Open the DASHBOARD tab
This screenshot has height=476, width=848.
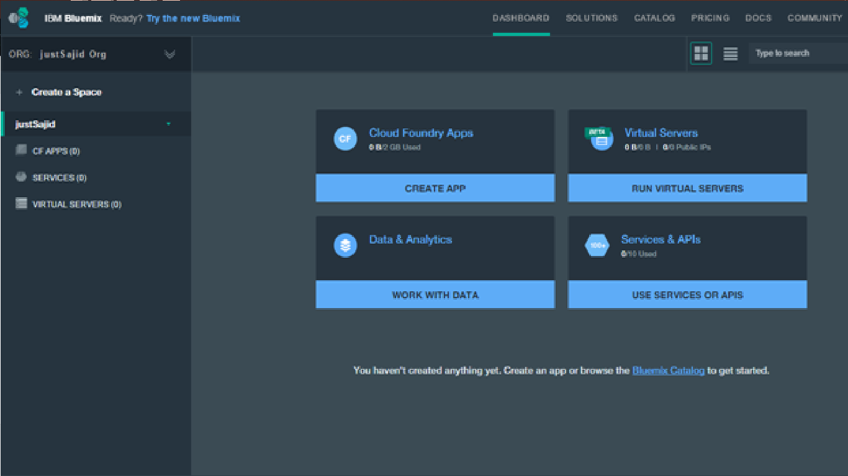521,18
